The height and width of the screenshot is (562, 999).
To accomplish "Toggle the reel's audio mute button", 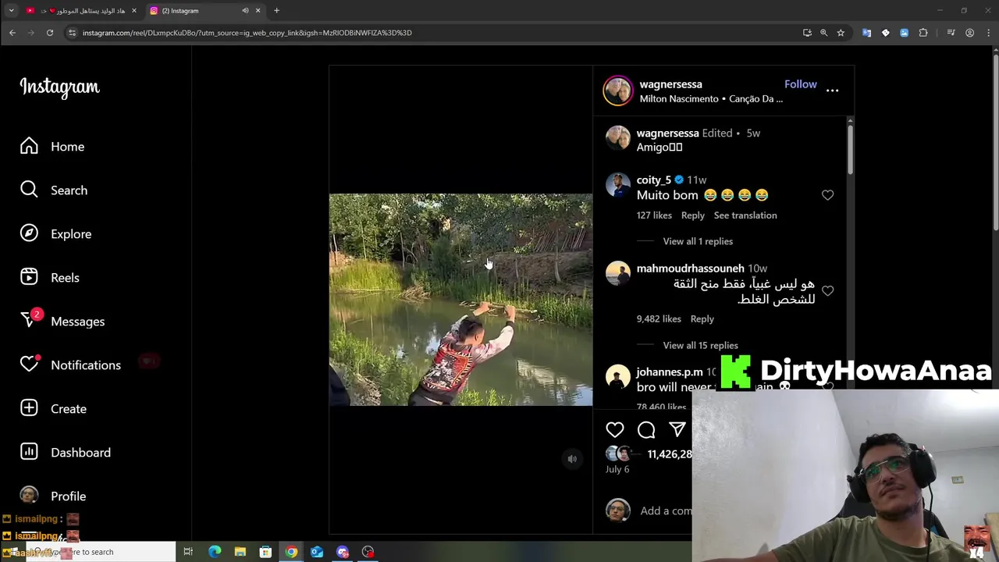I will click(572, 459).
